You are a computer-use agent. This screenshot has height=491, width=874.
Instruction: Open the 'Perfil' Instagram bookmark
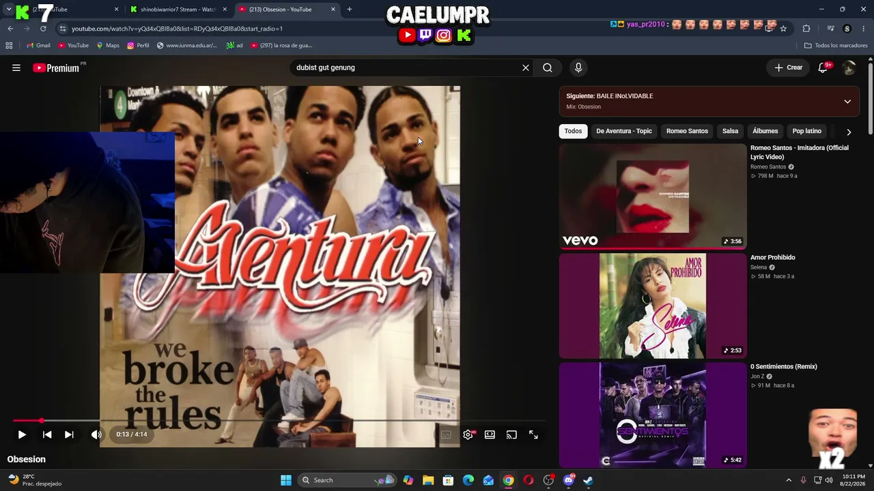click(x=138, y=46)
